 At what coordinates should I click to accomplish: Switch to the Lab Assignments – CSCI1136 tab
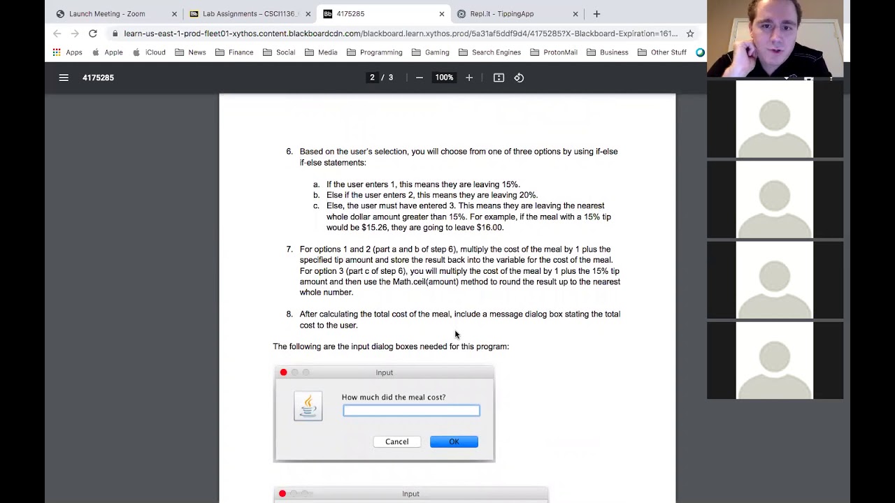pos(250,14)
